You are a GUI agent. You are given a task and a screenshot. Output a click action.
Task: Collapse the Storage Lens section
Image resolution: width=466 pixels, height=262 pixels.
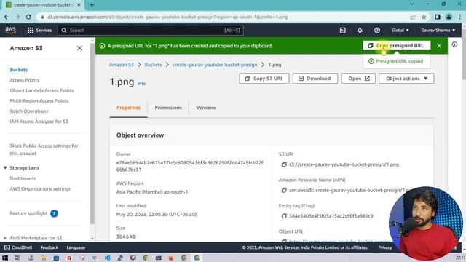coord(5,168)
